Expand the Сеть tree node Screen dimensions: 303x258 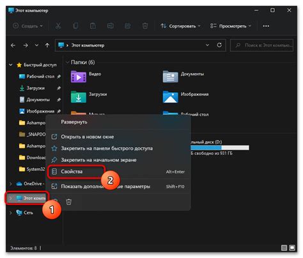[x=11, y=213]
